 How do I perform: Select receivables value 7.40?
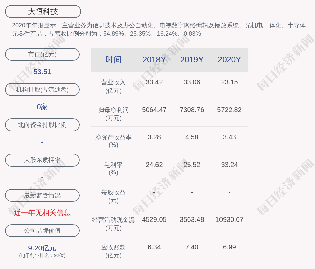click(192, 247)
